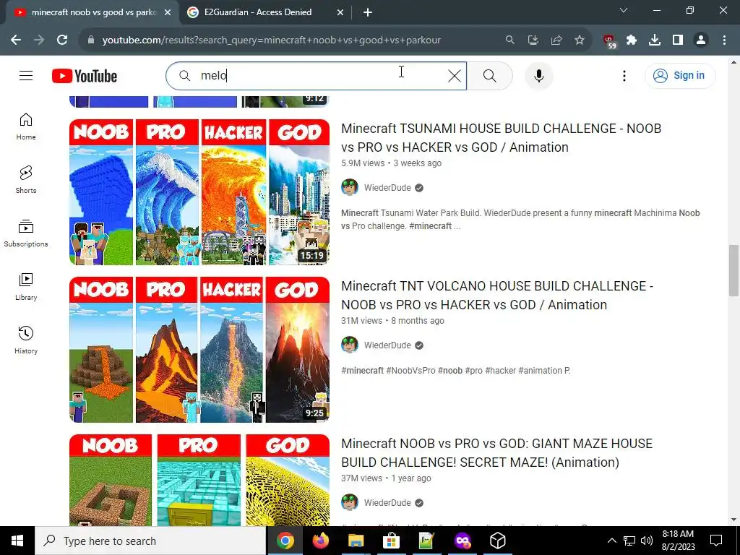Go back with browser back arrow
The image size is (740, 555).
(16, 40)
